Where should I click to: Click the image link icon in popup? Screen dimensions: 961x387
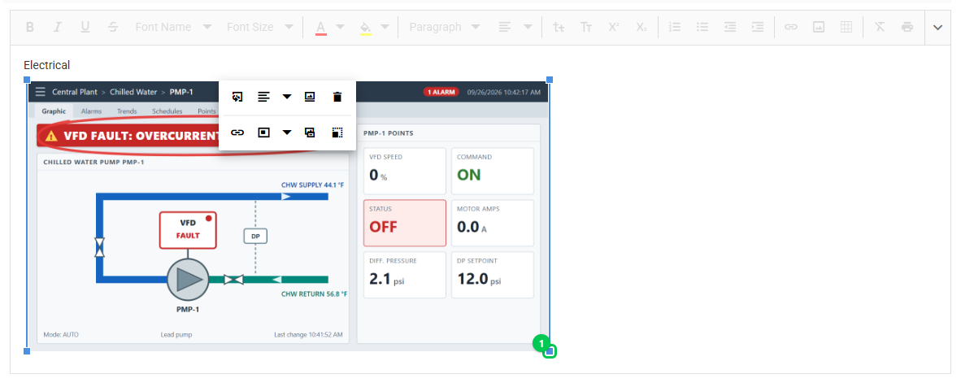click(237, 133)
